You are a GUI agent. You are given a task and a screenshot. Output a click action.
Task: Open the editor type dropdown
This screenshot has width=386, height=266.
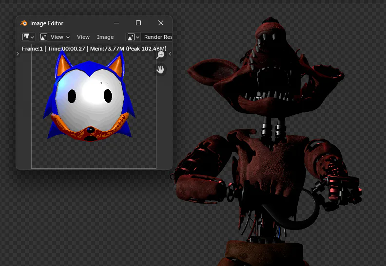(x=28, y=37)
